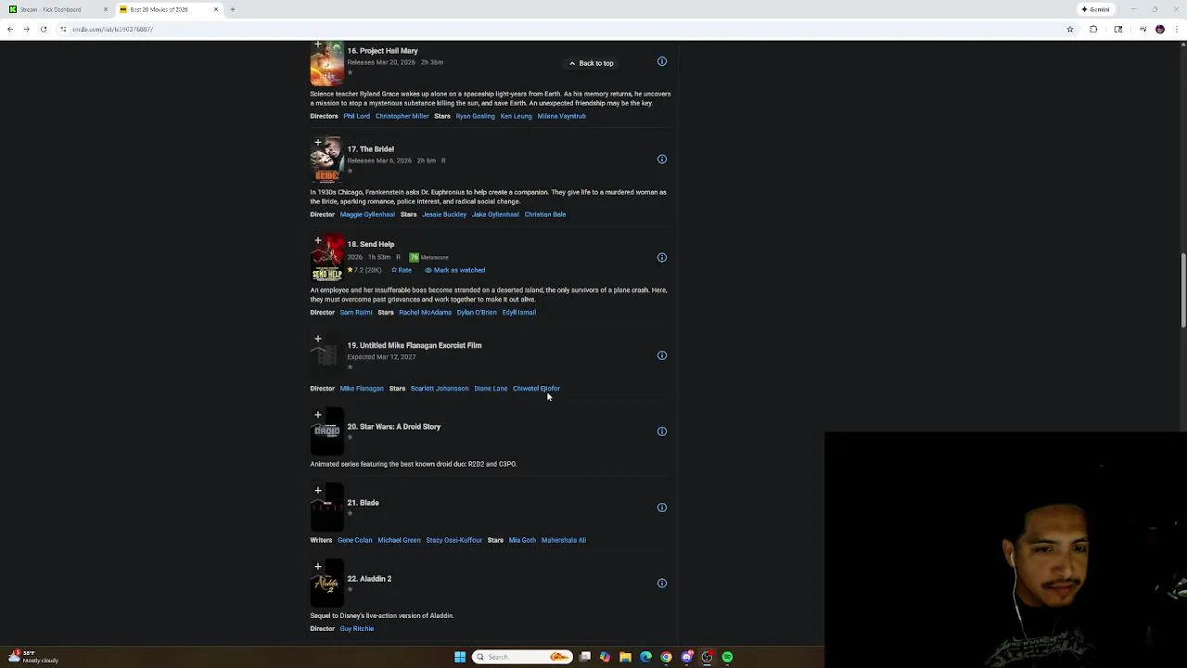Open Project Hail Mary title link
Image resolution: width=1187 pixels, height=668 pixels.
point(382,51)
